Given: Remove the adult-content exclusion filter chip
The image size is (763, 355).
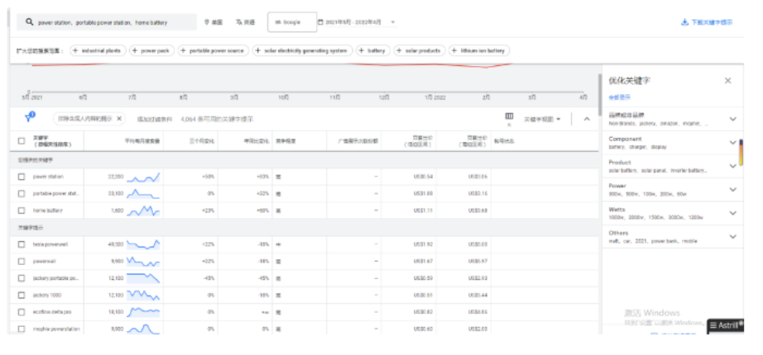Looking at the screenshot, I should pyautogui.click(x=119, y=118).
